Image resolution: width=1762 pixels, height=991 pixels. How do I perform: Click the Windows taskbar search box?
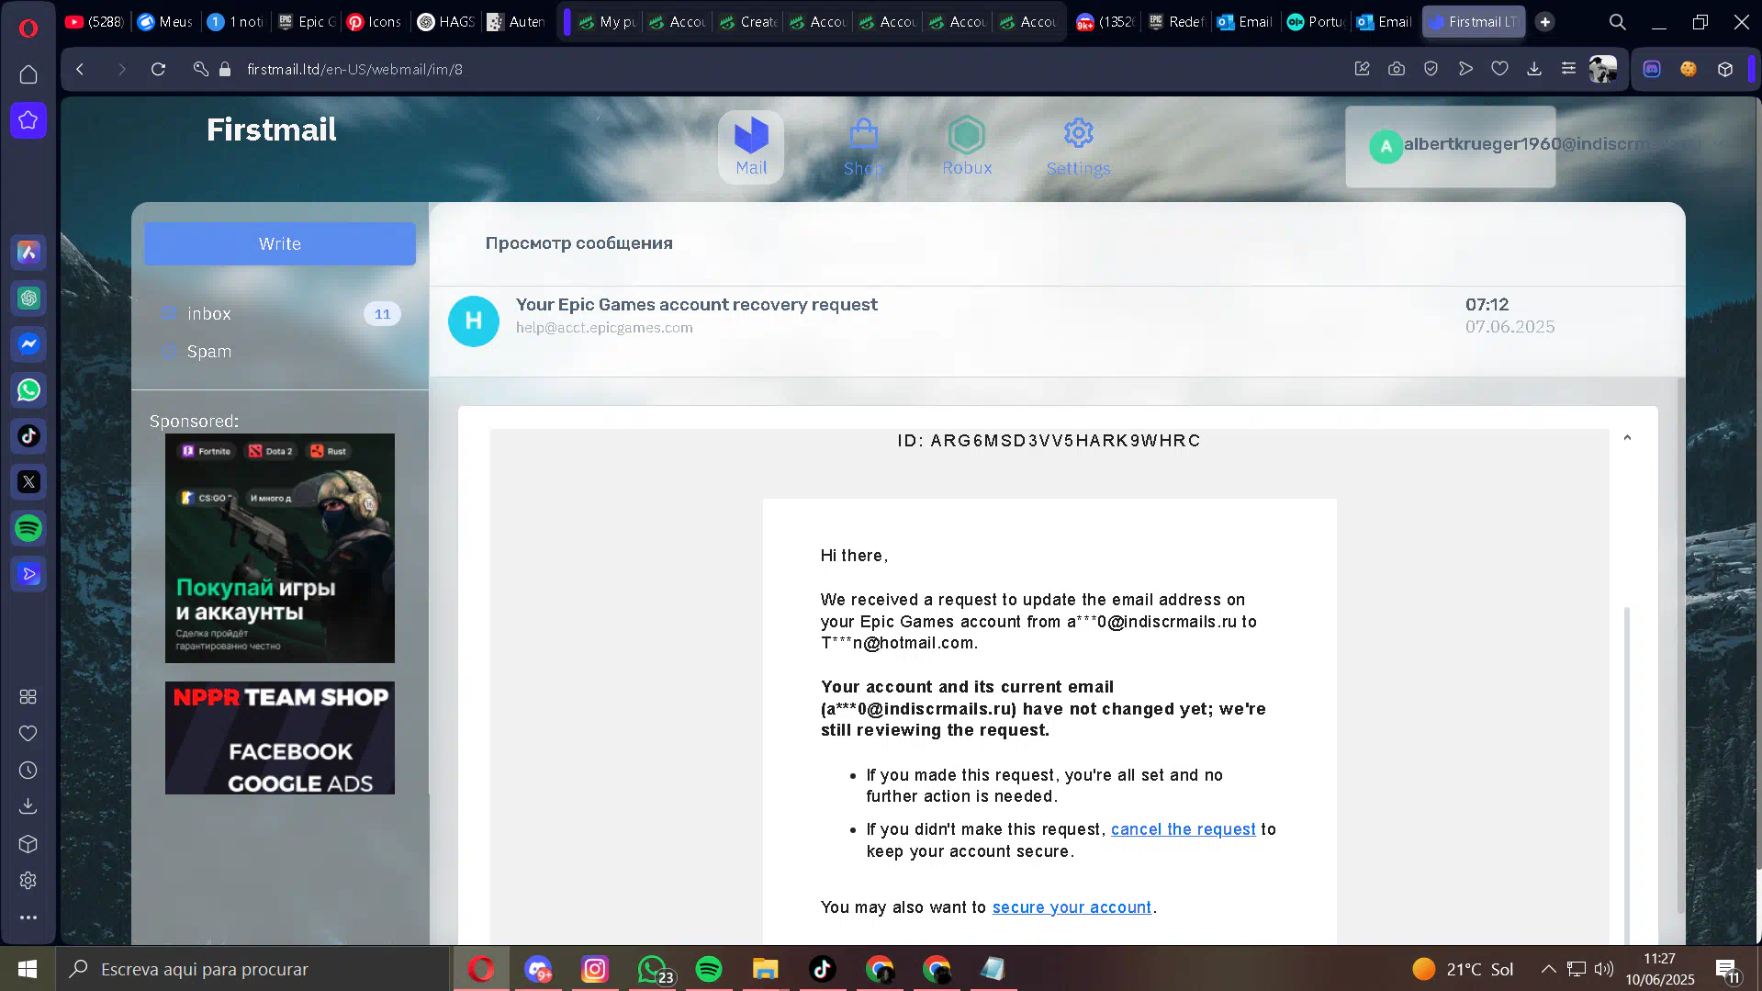click(253, 969)
